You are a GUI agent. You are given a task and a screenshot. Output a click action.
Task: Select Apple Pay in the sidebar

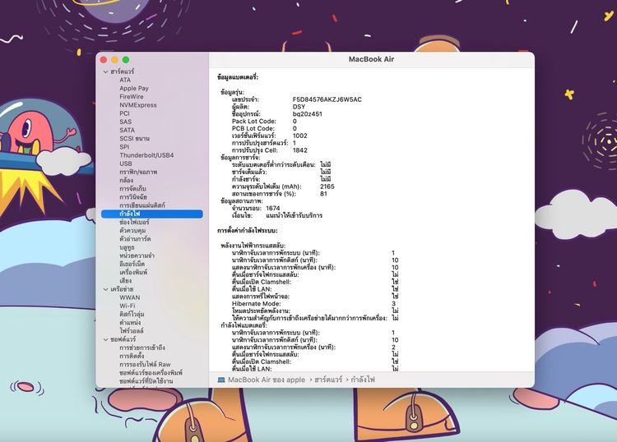click(x=134, y=89)
